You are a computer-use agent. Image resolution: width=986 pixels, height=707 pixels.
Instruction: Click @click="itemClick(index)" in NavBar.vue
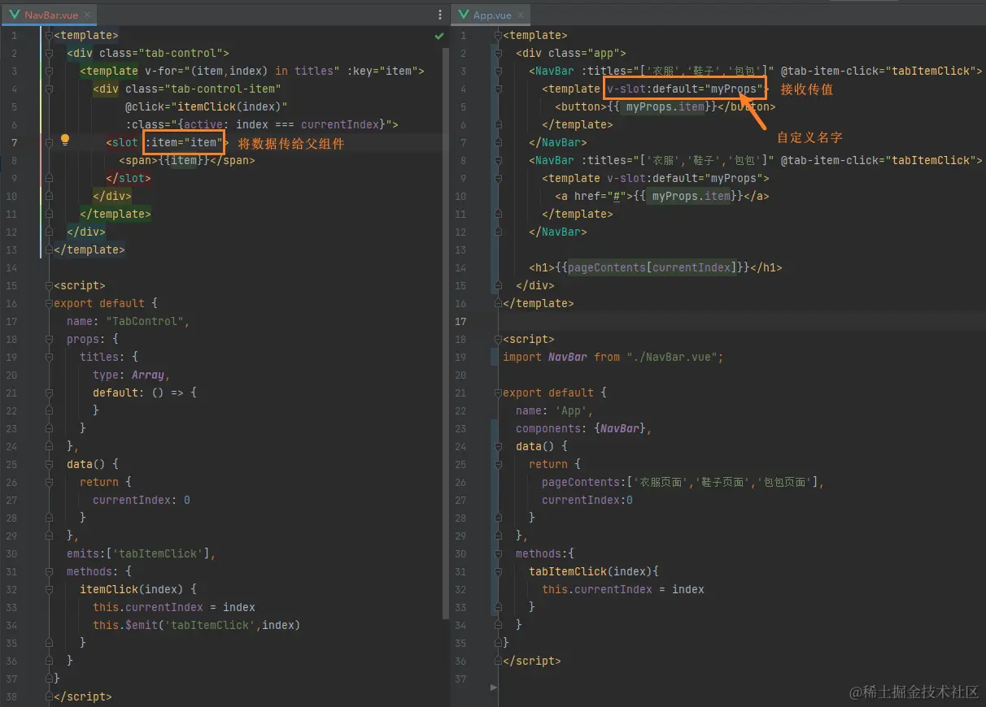206,107
